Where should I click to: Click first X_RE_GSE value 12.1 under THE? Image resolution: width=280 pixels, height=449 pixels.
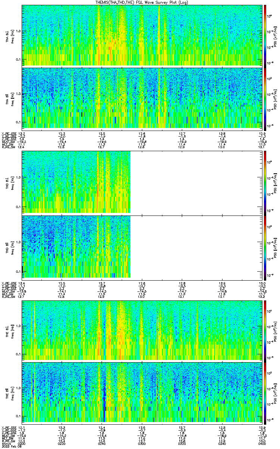tap(22, 427)
